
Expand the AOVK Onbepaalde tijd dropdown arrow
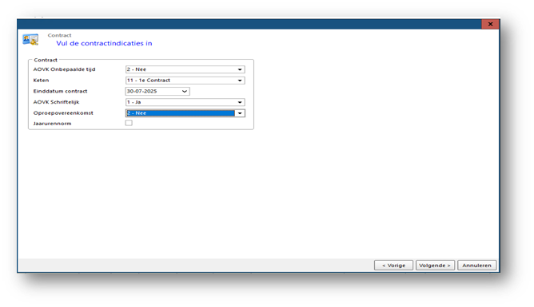coord(240,69)
